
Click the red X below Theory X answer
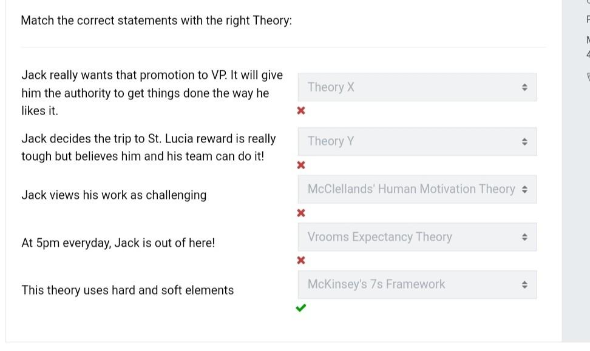pyautogui.click(x=301, y=110)
